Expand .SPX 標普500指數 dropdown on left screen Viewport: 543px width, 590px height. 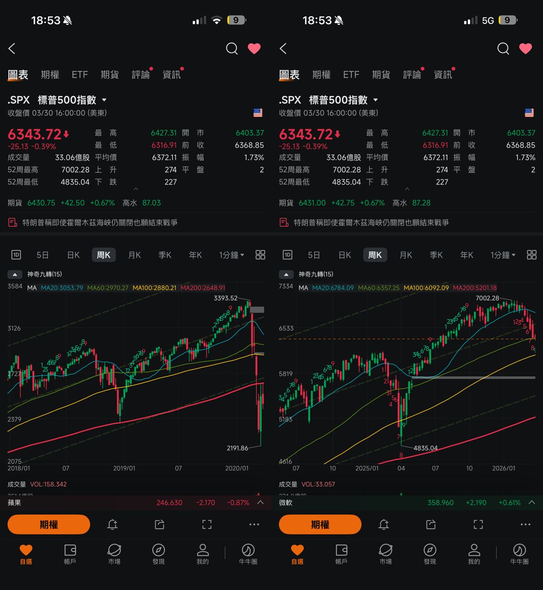(104, 100)
